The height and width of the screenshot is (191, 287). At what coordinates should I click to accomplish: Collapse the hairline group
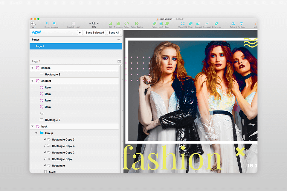(x=32, y=68)
